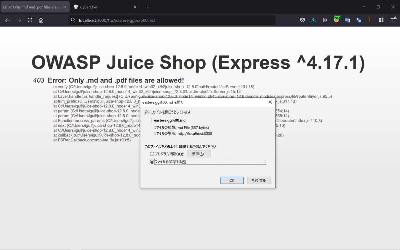Select the 'Error: Only .md and .pdf' tab
The image size is (400, 250).
coord(35,7)
